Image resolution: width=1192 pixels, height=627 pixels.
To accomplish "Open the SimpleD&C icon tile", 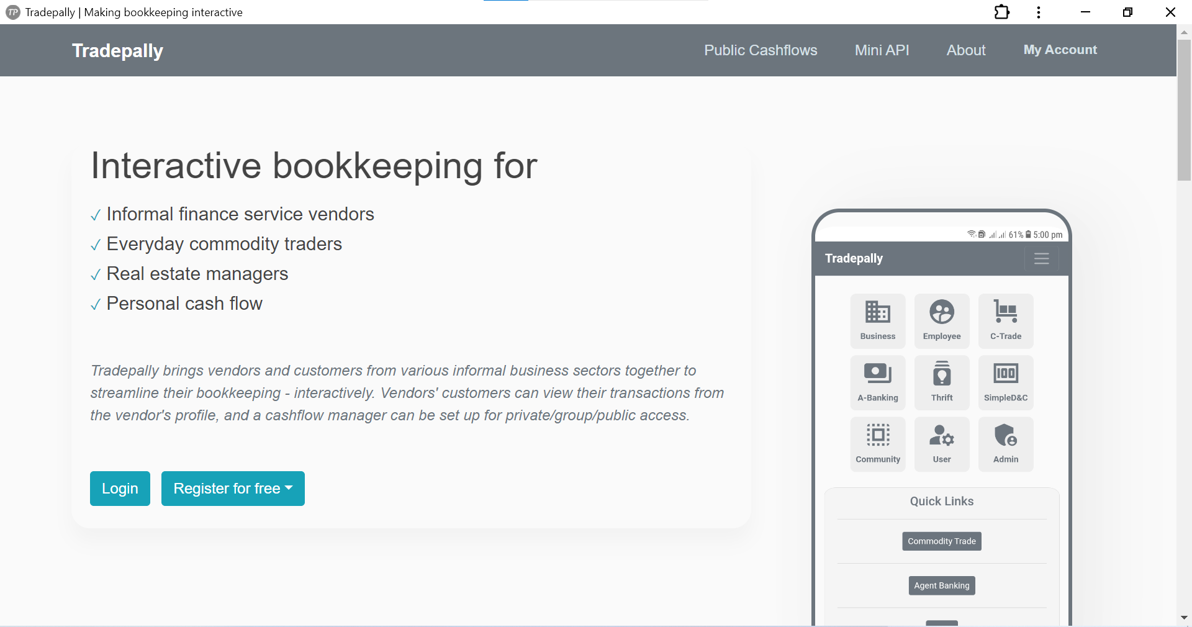I will pos(1005,382).
